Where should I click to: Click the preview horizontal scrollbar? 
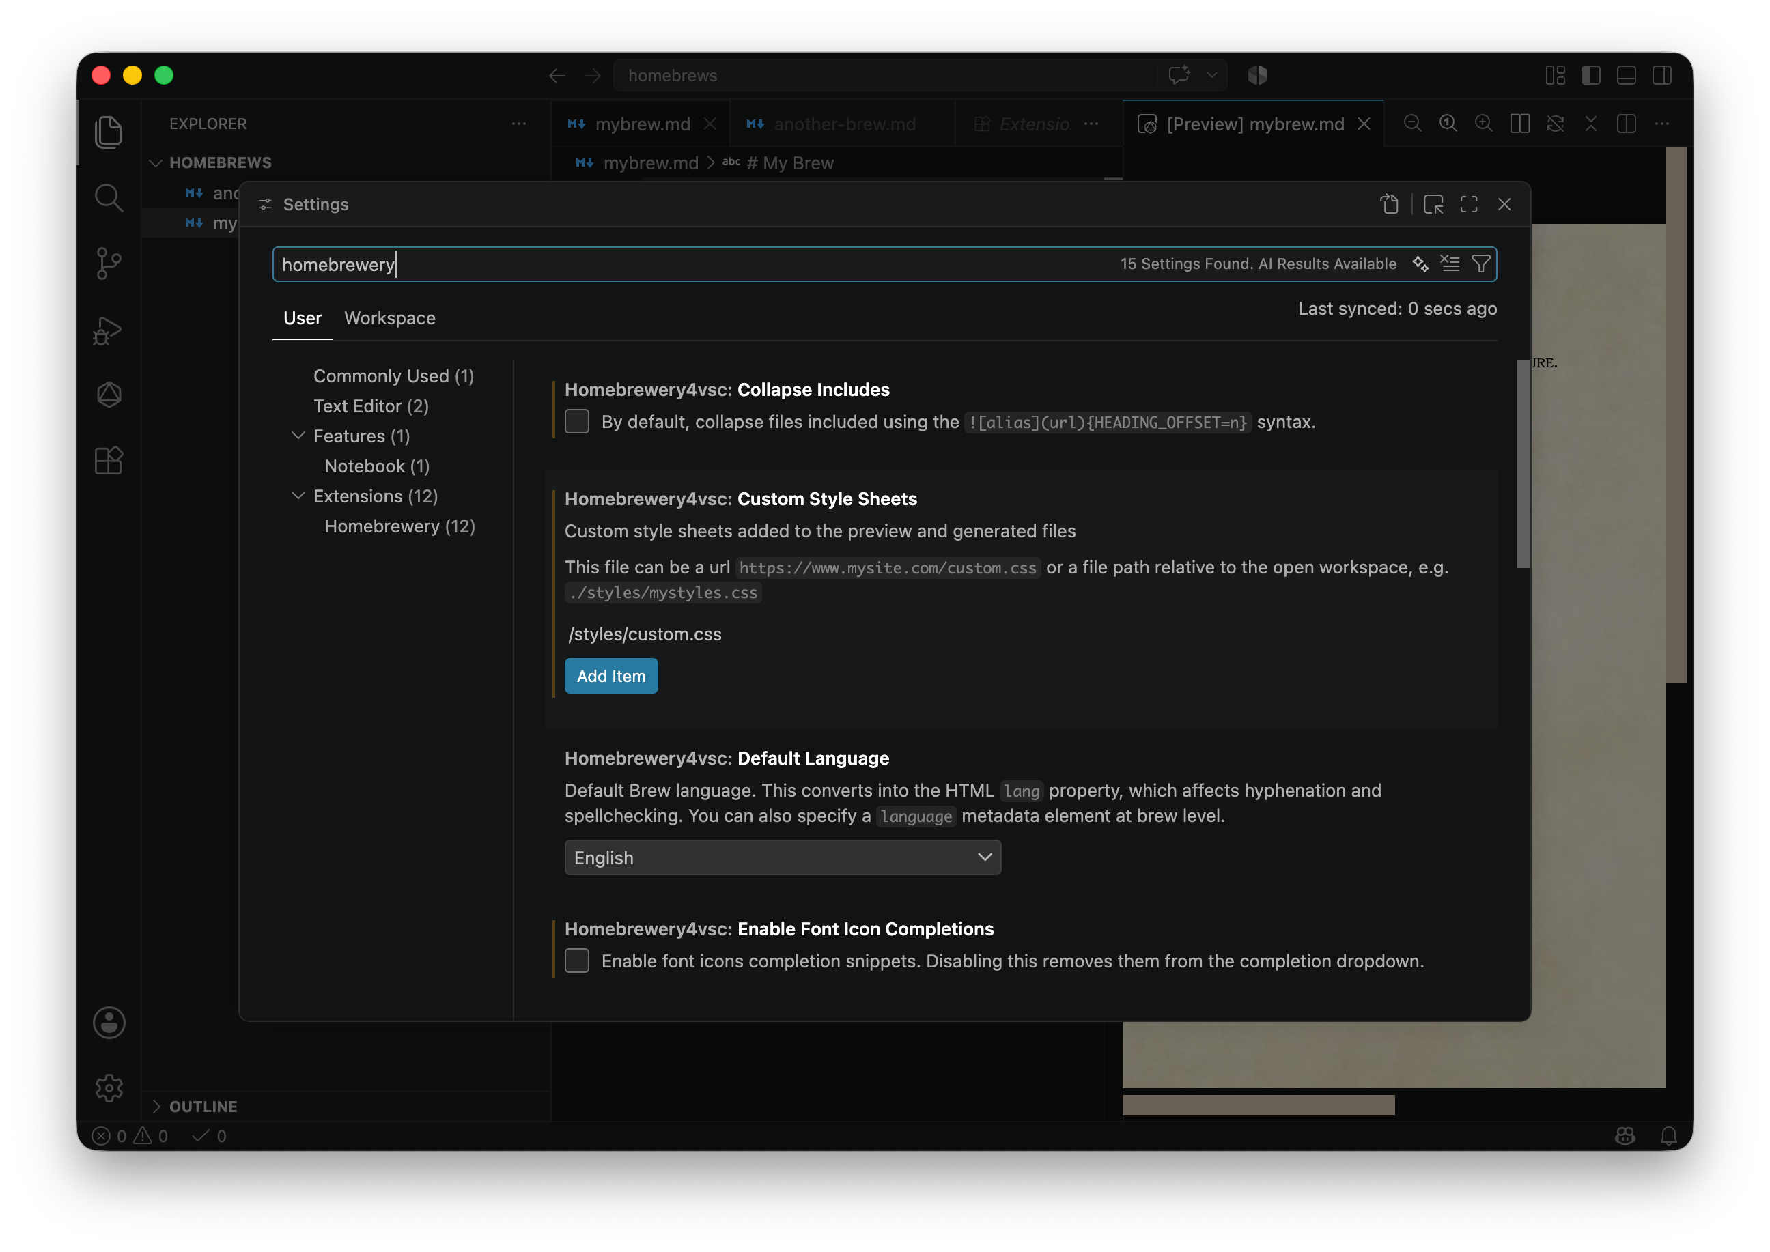pyautogui.click(x=1258, y=1104)
